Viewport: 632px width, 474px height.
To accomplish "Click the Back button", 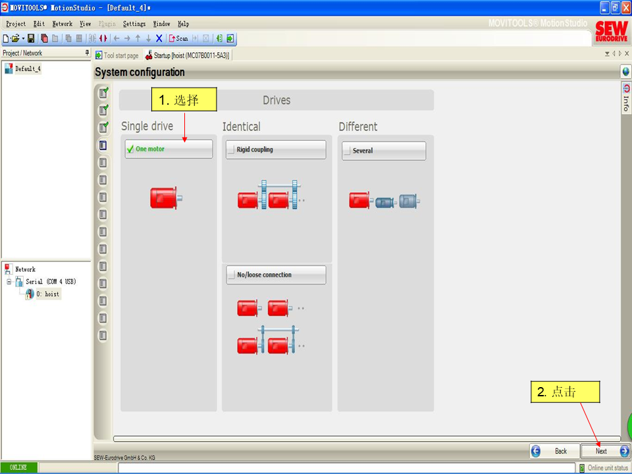I will tap(553, 451).
